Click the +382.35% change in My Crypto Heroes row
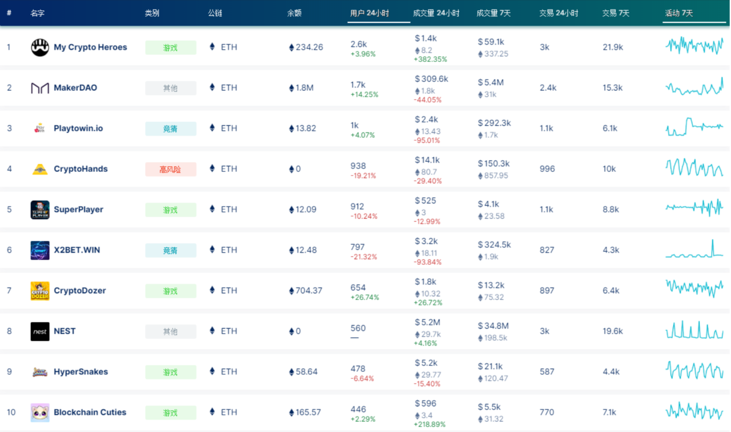Screen dimensions: 731x432 pos(430,59)
